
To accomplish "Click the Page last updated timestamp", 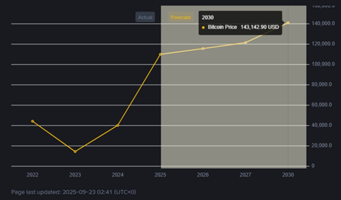I will tap(73, 192).
